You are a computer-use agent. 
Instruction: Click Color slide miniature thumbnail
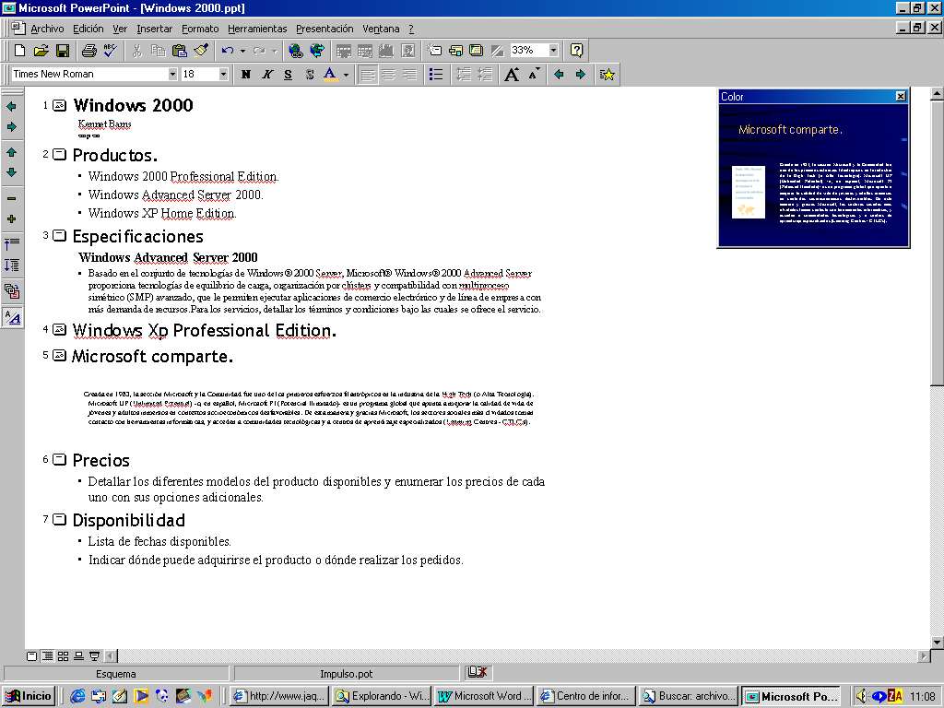813,175
